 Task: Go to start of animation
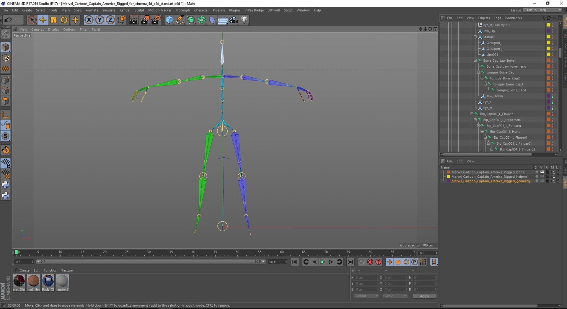295,262
